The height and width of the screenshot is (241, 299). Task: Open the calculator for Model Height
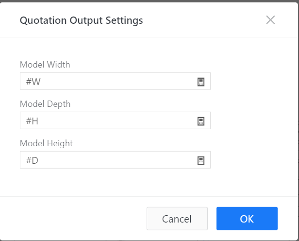tap(201, 160)
